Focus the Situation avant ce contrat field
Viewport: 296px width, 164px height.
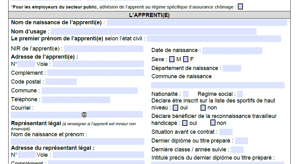coord(226,132)
